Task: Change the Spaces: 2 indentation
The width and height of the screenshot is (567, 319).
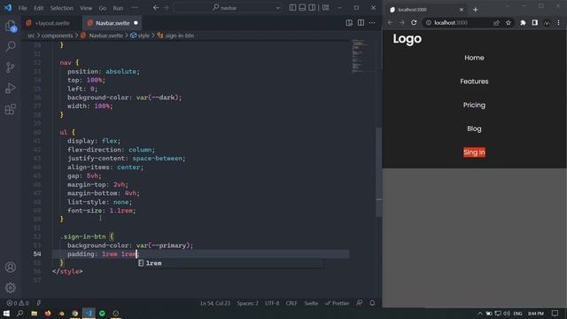Action: pyautogui.click(x=248, y=303)
